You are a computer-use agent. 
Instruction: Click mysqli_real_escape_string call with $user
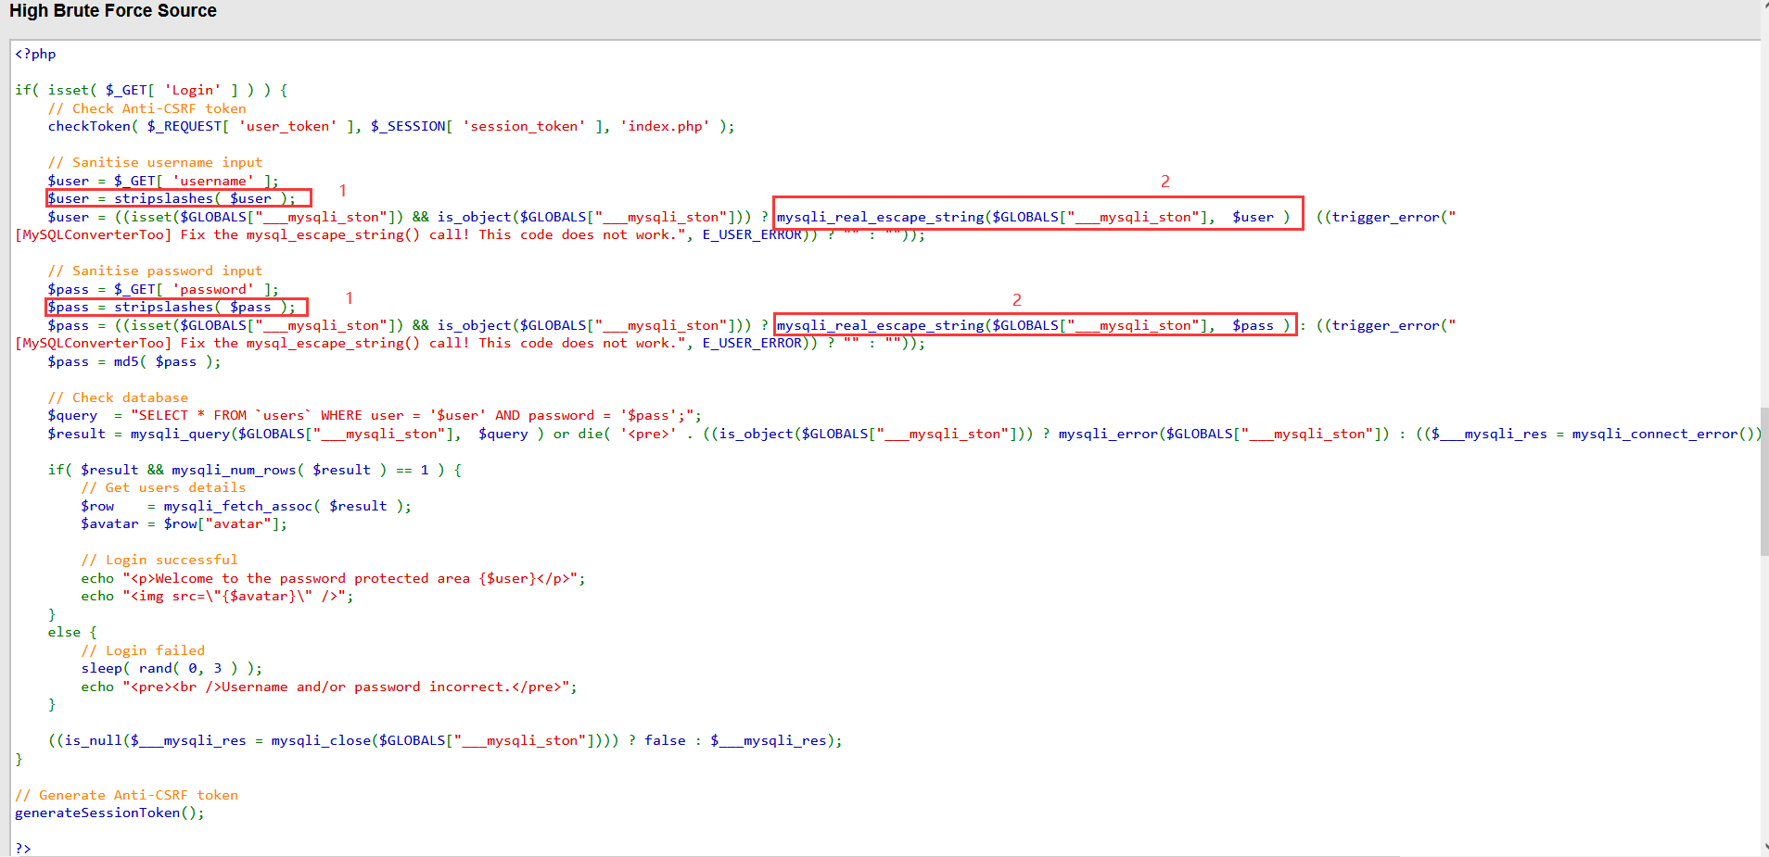click(1033, 217)
